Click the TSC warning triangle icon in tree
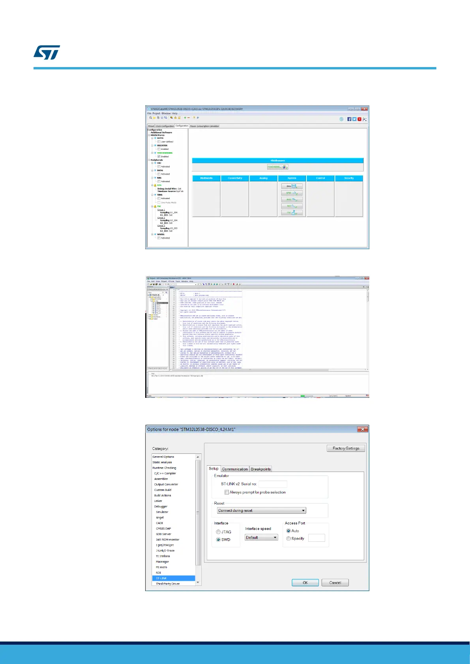The height and width of the screenshot is (664, 470). coord(155,206)
